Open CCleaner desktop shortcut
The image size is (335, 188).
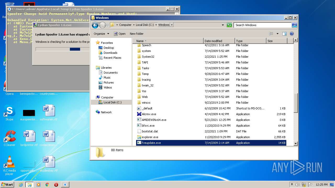tap(9, 139)
